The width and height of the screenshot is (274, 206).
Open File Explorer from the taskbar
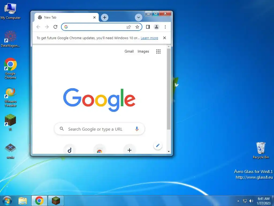tap(23, 201)
